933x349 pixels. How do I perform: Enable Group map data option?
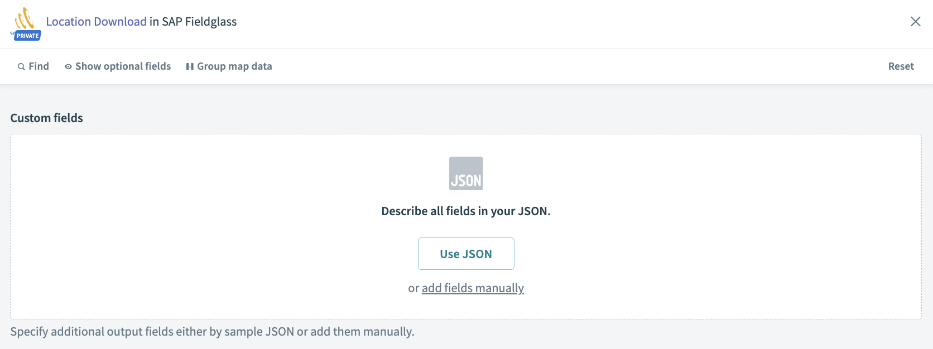point(234,66)
